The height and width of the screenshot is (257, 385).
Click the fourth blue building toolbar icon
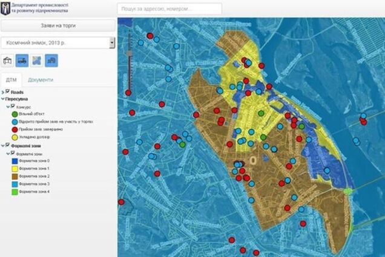[52, 61]
